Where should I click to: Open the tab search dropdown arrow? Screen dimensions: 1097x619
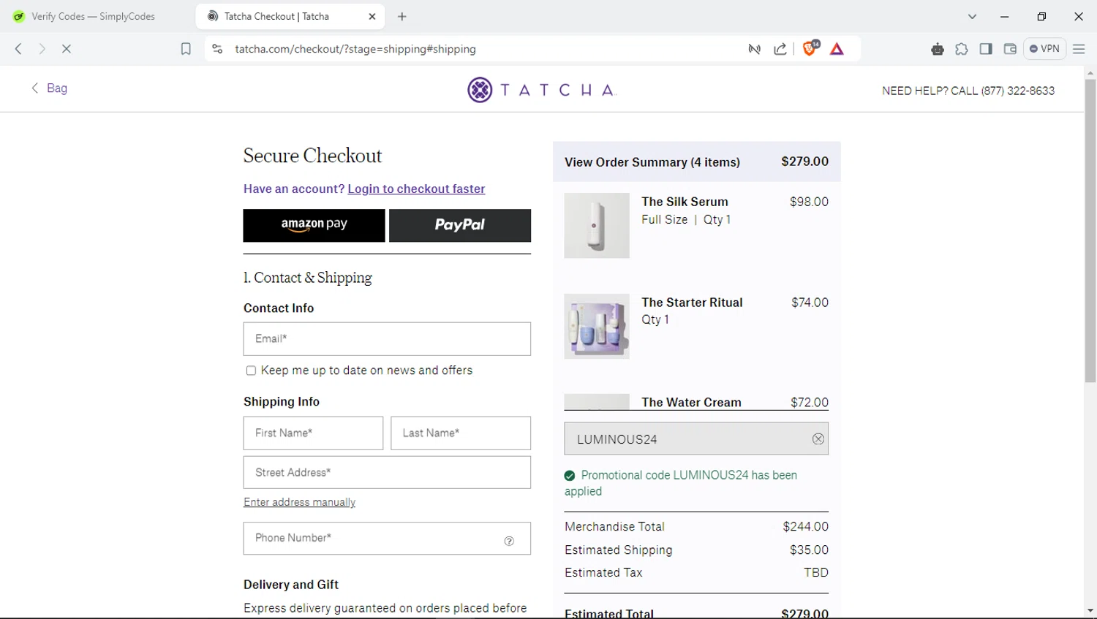coord(972,16)
